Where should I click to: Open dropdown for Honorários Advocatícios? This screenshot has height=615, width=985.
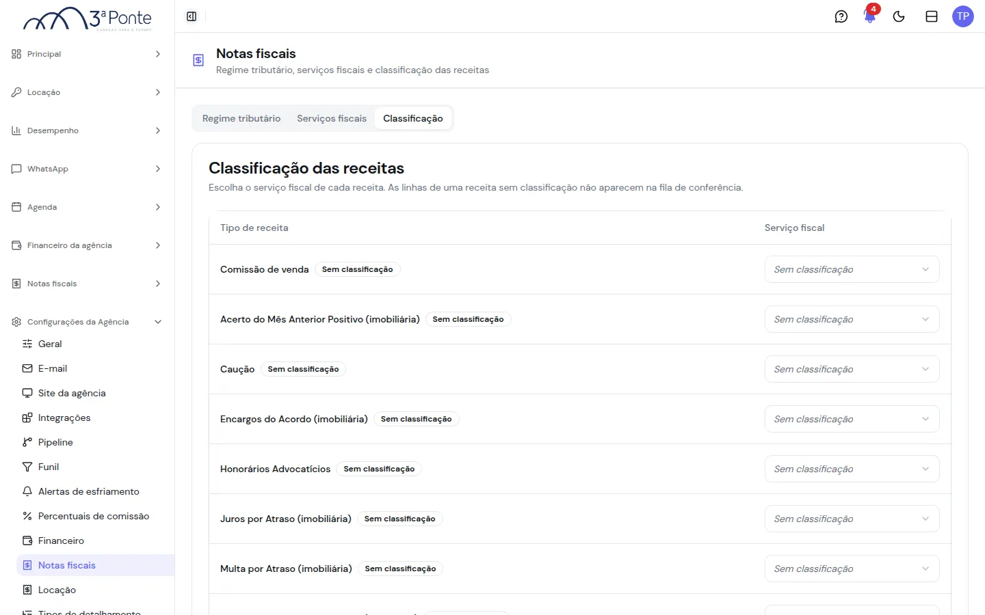coord(852,469)
